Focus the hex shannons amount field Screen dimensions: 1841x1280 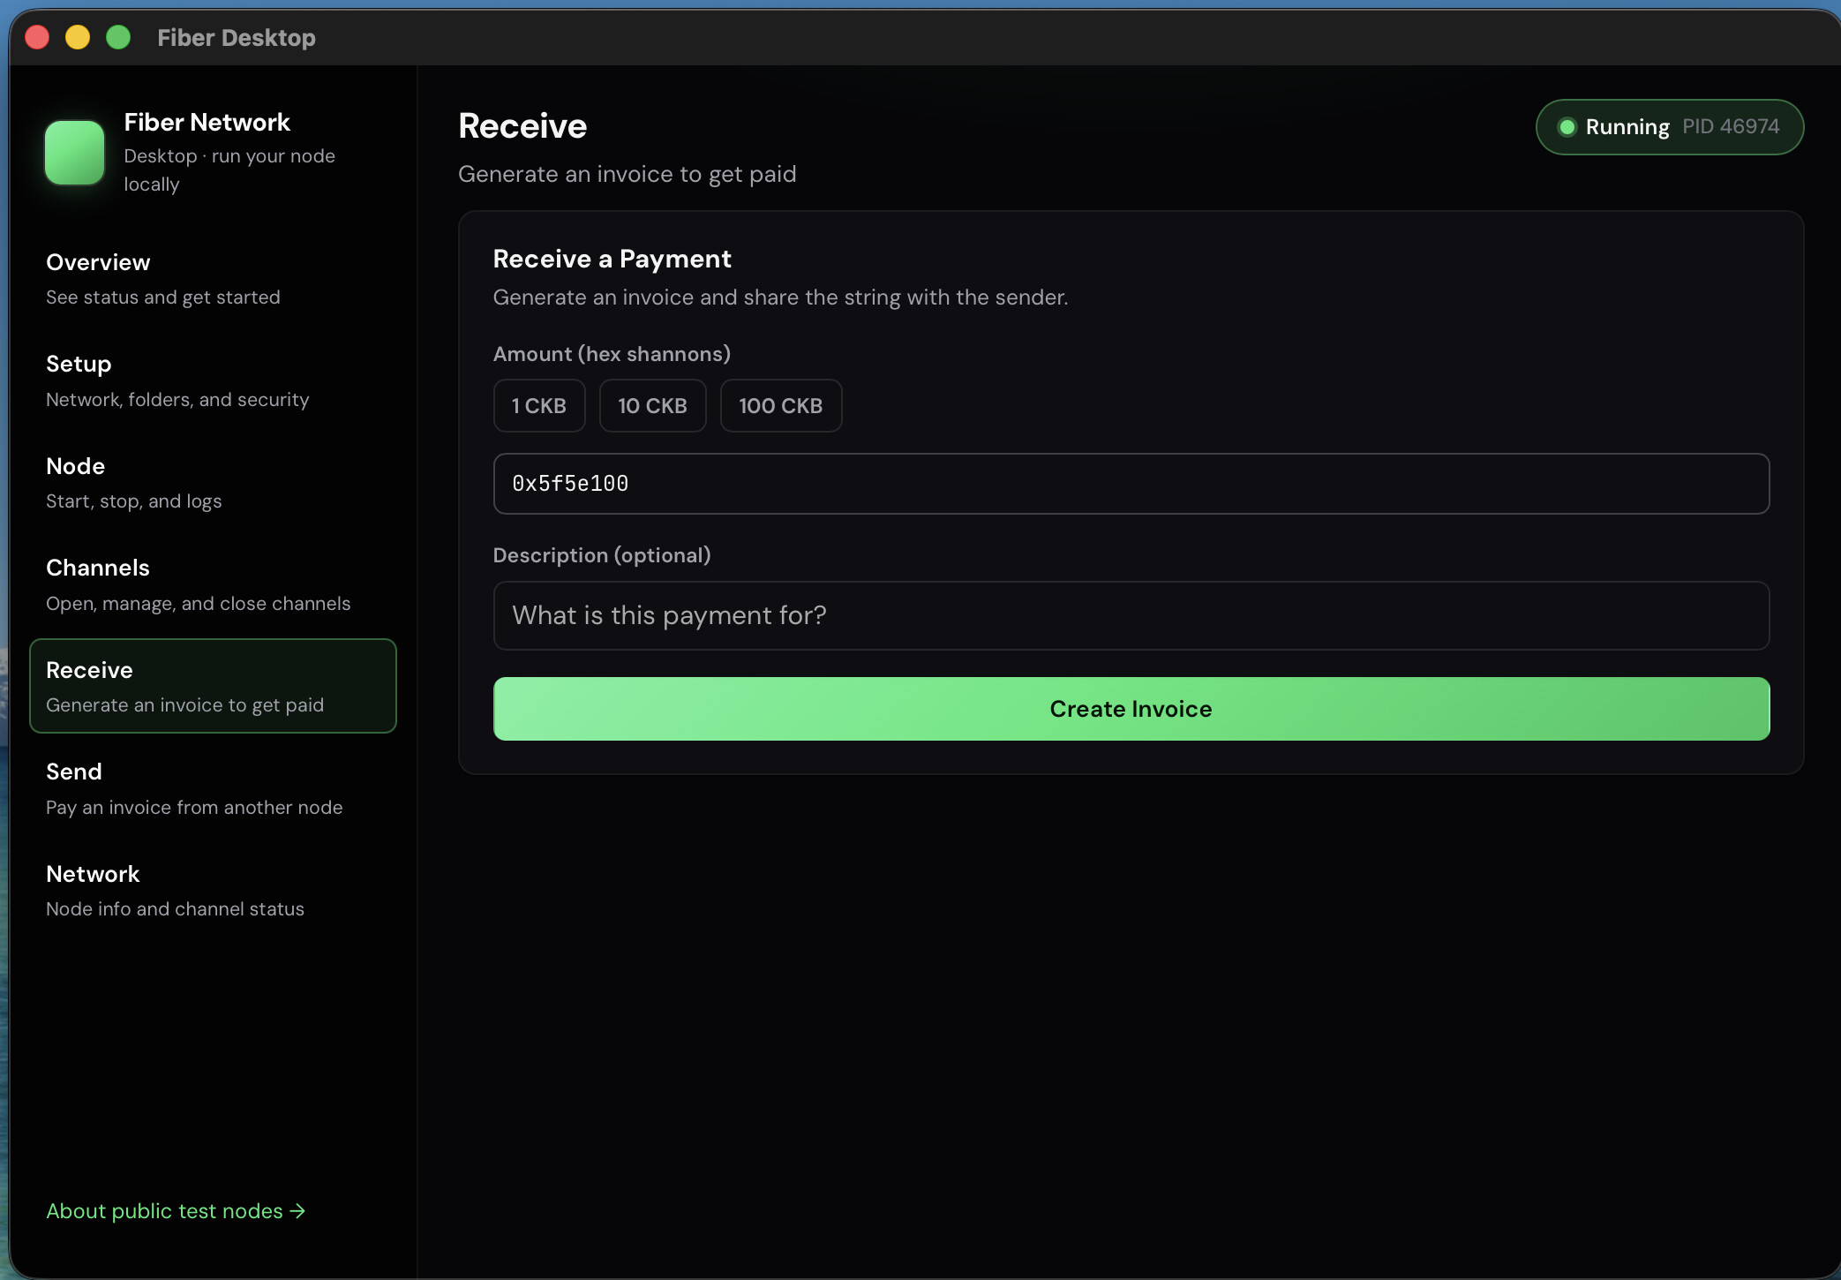pyautogui.click(x=1131, y=484)
